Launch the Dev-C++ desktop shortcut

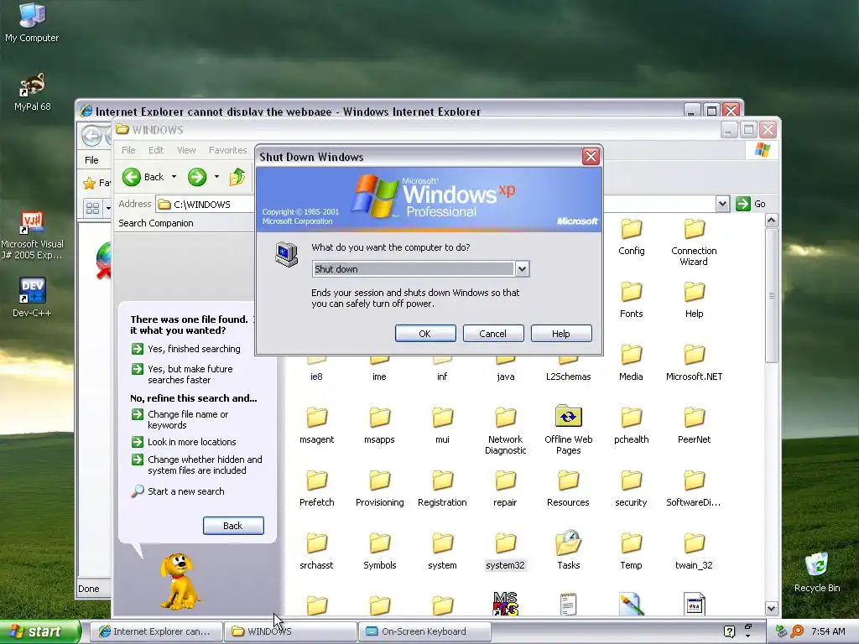(32, 298)
